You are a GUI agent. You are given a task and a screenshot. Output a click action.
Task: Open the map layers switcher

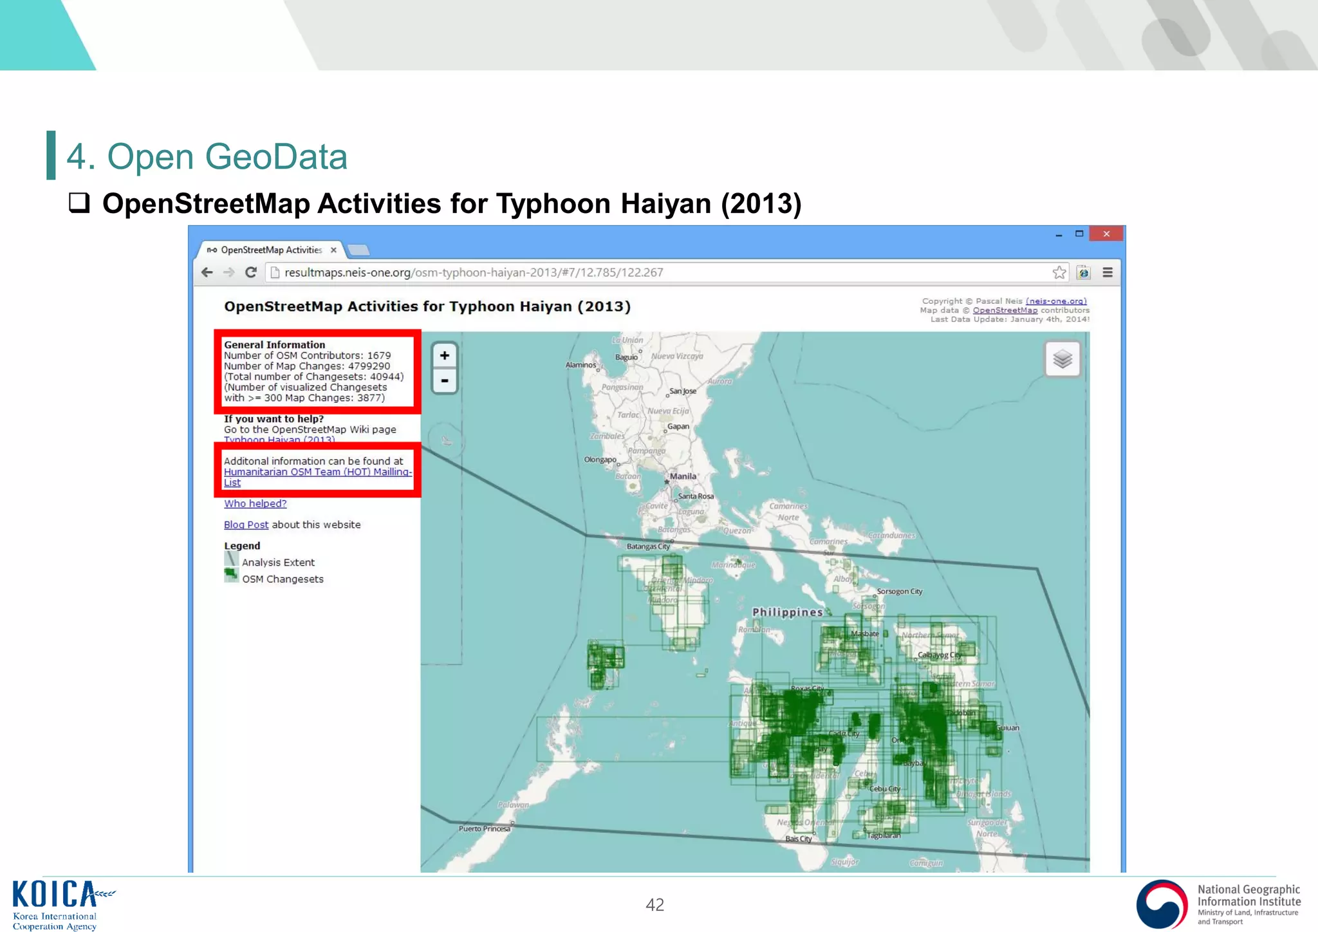(x=1062, y=359)
